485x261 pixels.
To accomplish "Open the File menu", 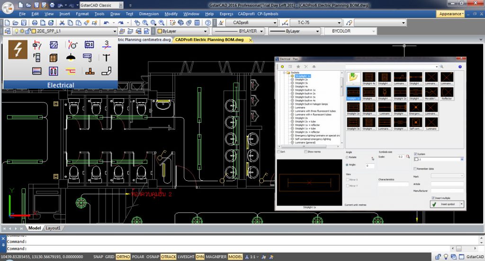I will 22,14.
